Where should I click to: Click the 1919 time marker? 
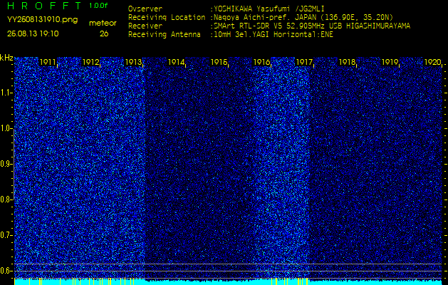[x=390, y=62]
